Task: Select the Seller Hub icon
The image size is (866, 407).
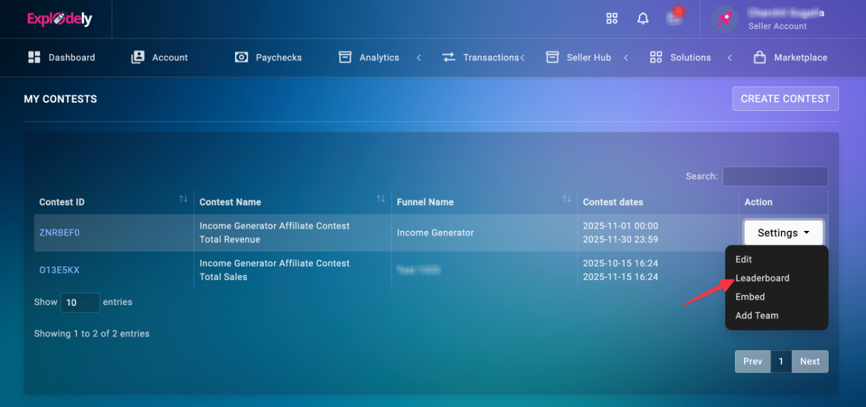Action: [553, 58]
